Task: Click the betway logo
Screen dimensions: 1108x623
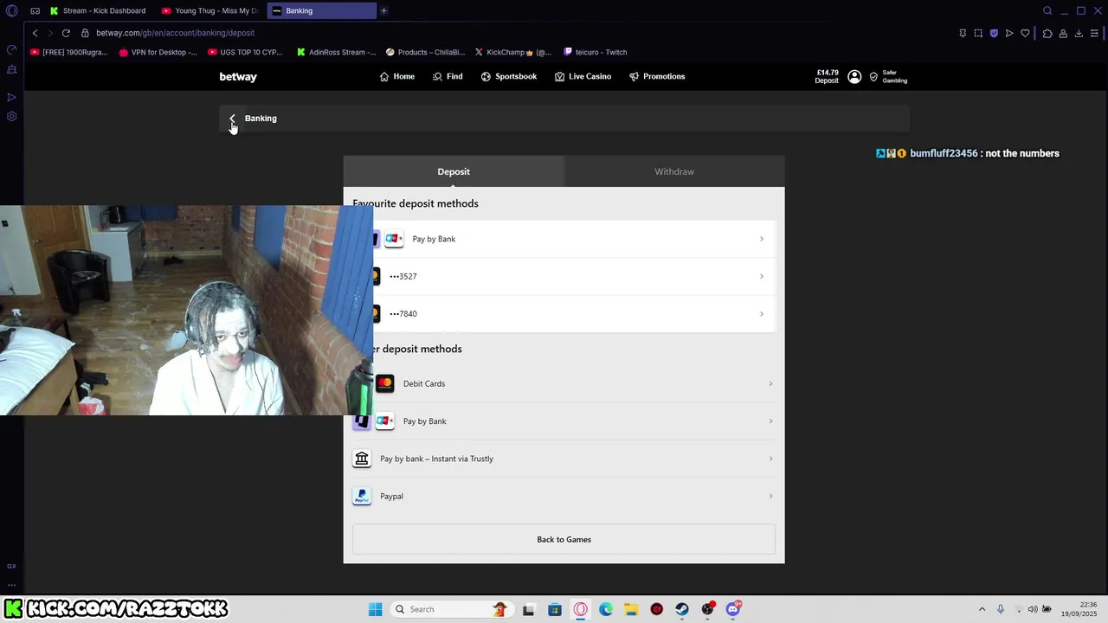Action: tap(238, 76)
